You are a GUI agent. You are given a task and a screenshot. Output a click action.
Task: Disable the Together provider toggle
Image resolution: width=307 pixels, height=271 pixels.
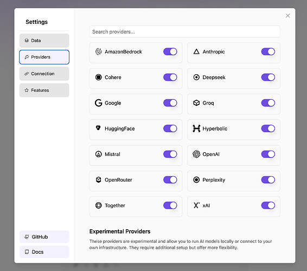point(170,205)
